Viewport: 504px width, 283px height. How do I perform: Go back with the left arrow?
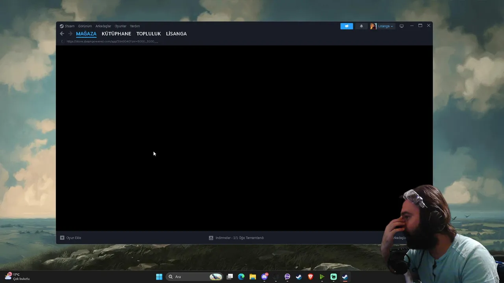62,34
